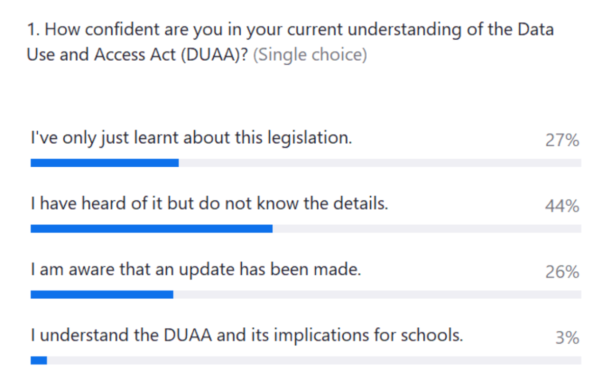Viewport: 612px width, 389px height.
Task: Click the grey unfilled part of 26% bar
Action: [x=377, y=295]
